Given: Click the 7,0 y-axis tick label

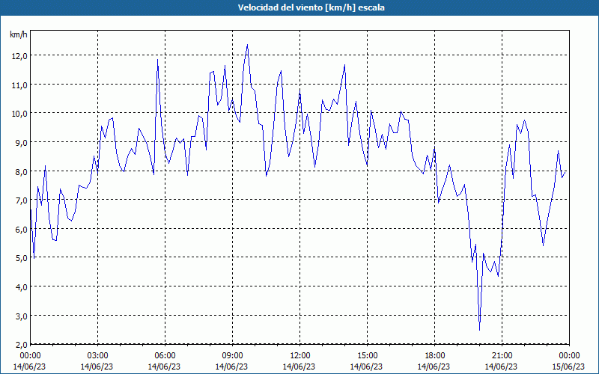Looking at the screenshot, I should pos(22,200).
